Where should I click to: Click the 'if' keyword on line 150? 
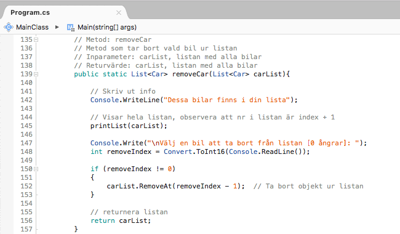[94, 169]
